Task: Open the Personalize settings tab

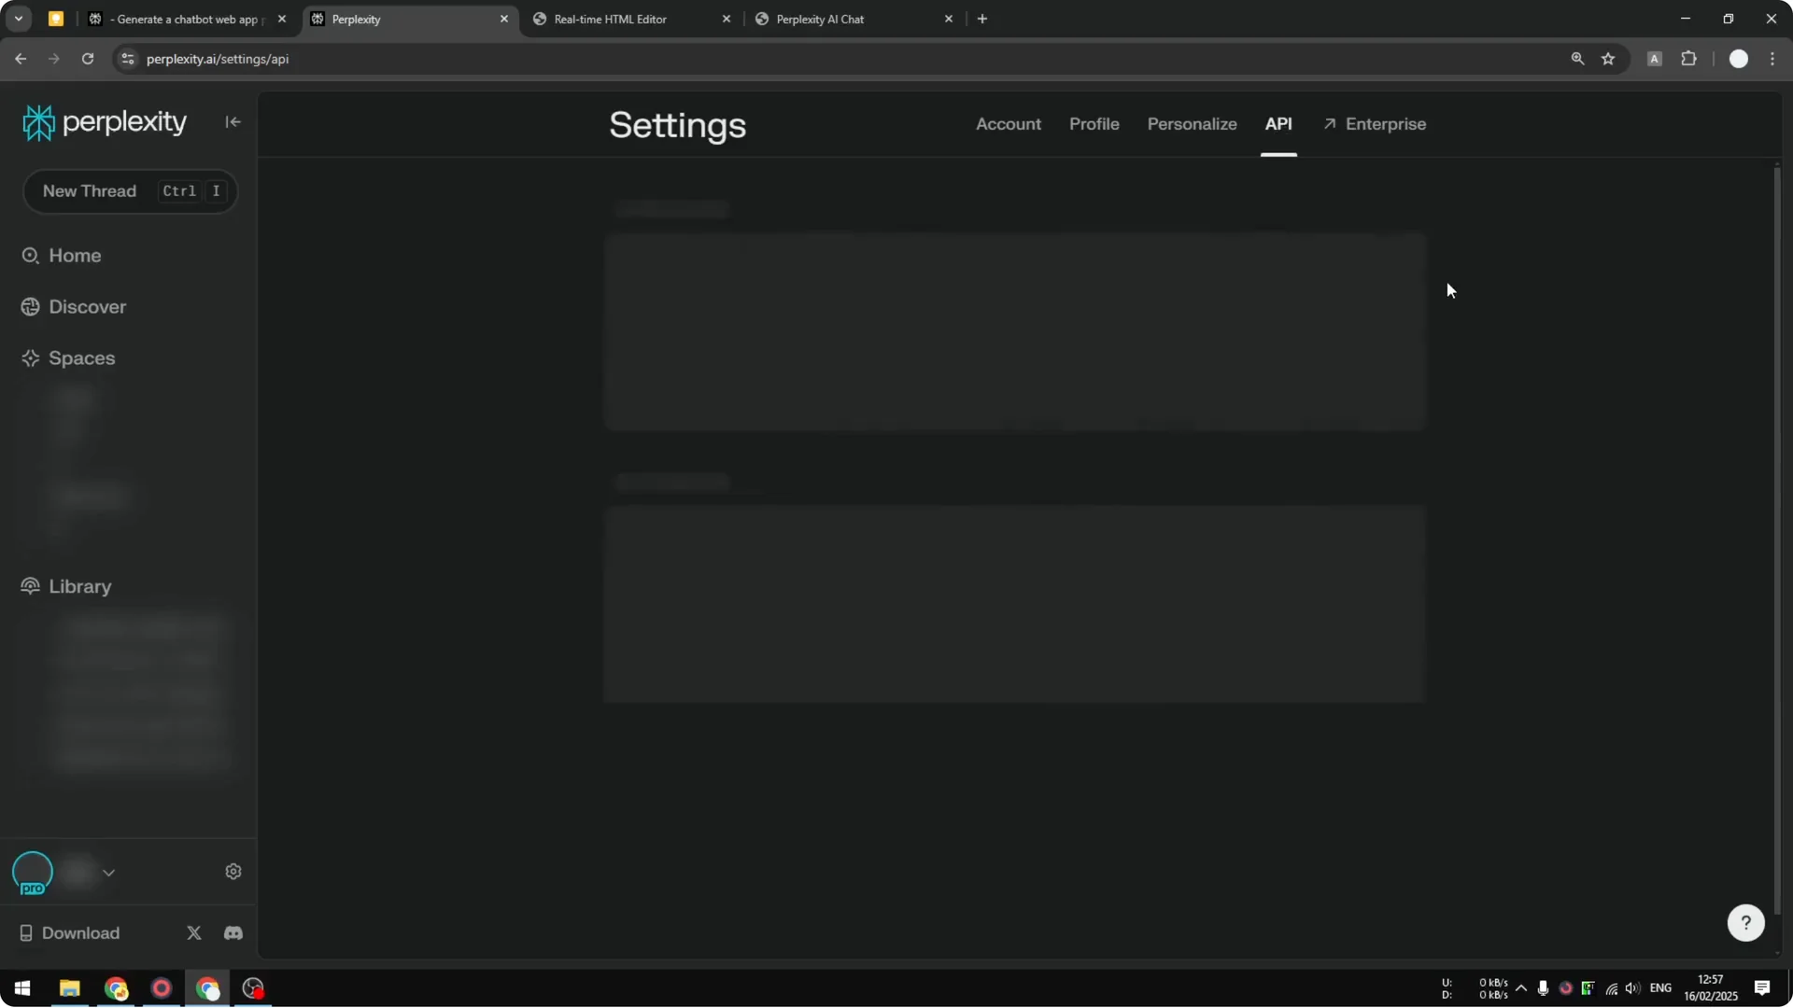Action: tap(1192, 124)
